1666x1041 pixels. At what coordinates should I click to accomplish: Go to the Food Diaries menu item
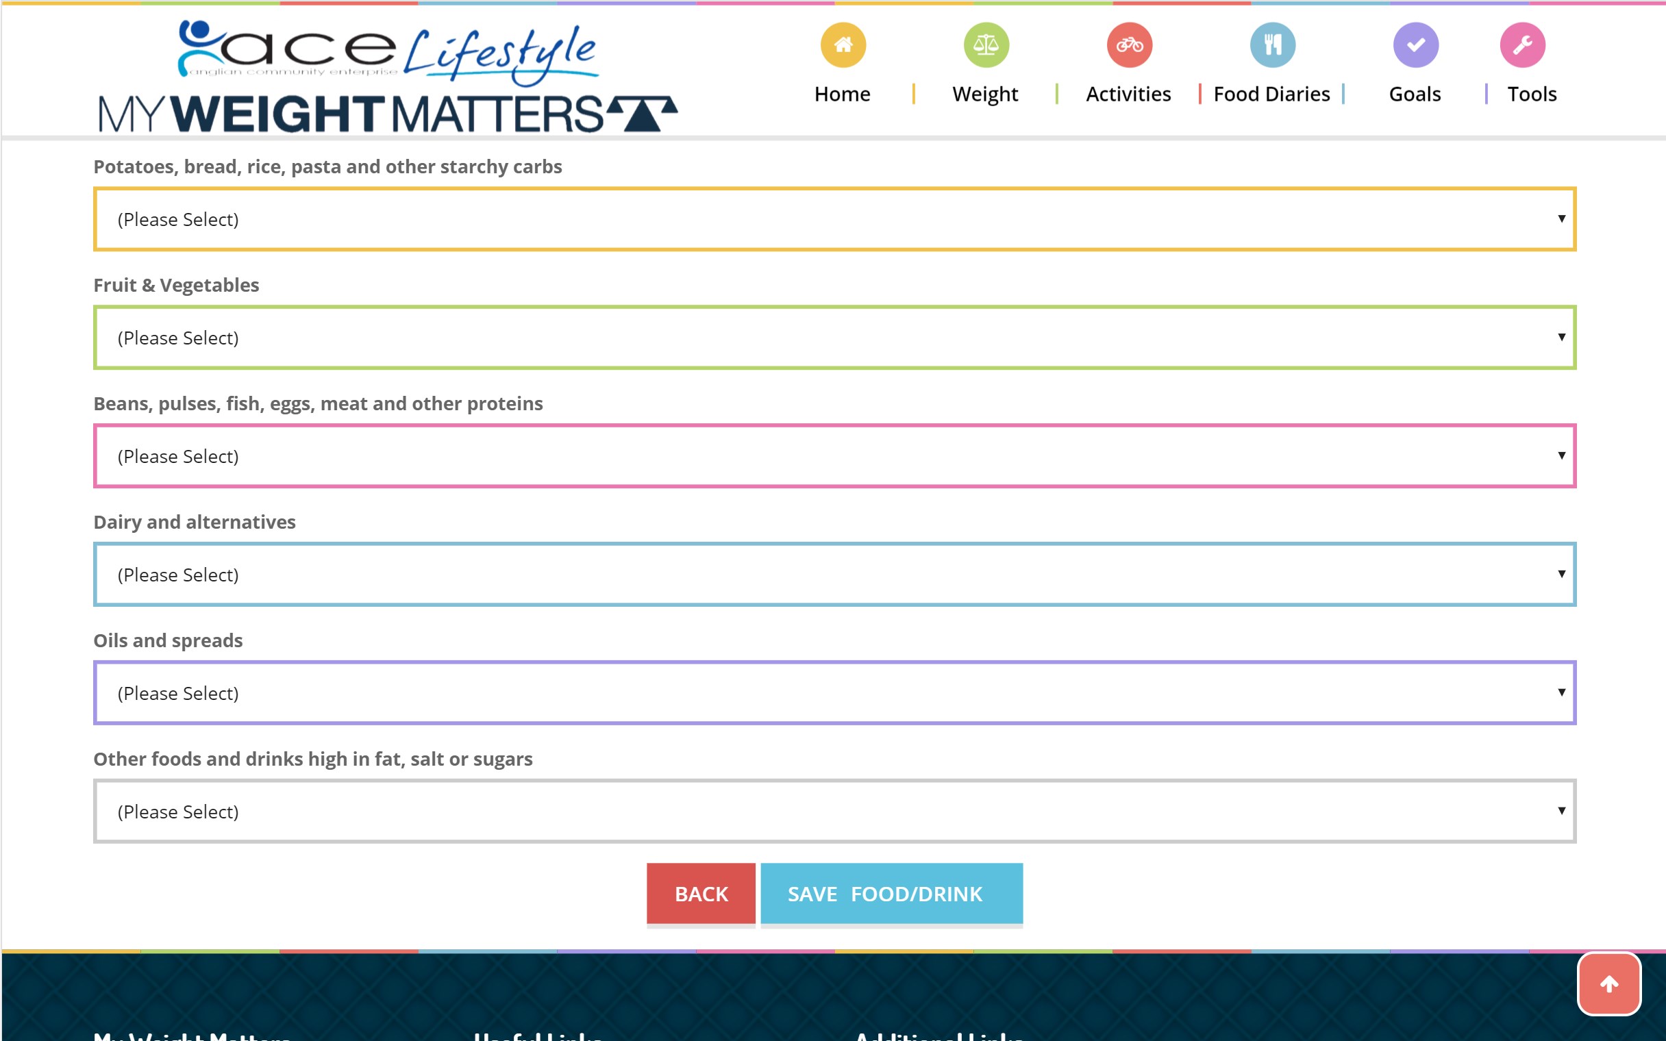coord(1271,94)
